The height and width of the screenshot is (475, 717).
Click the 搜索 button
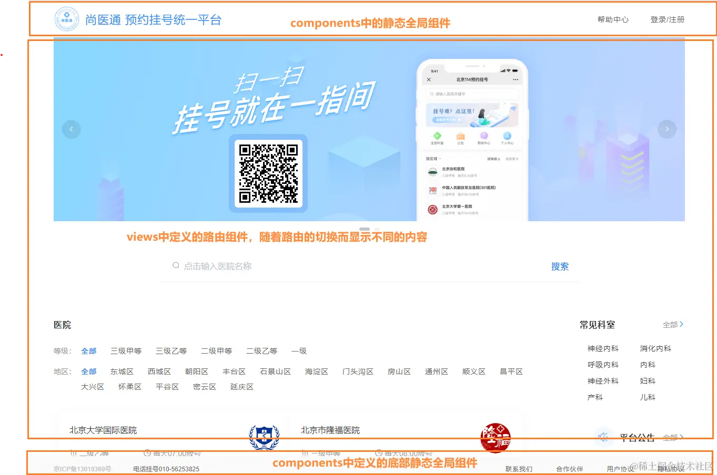pos(560,266)
